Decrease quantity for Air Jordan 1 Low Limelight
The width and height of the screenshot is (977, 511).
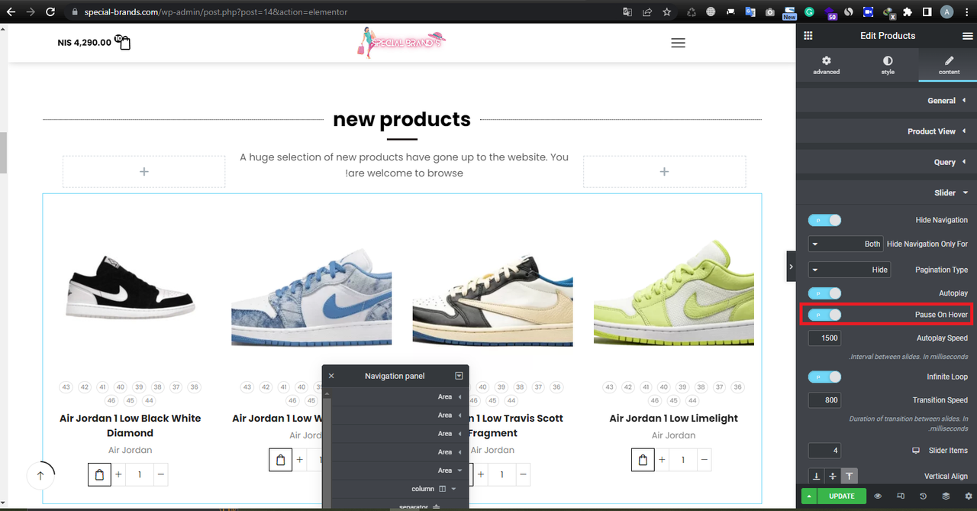(704, 460)
